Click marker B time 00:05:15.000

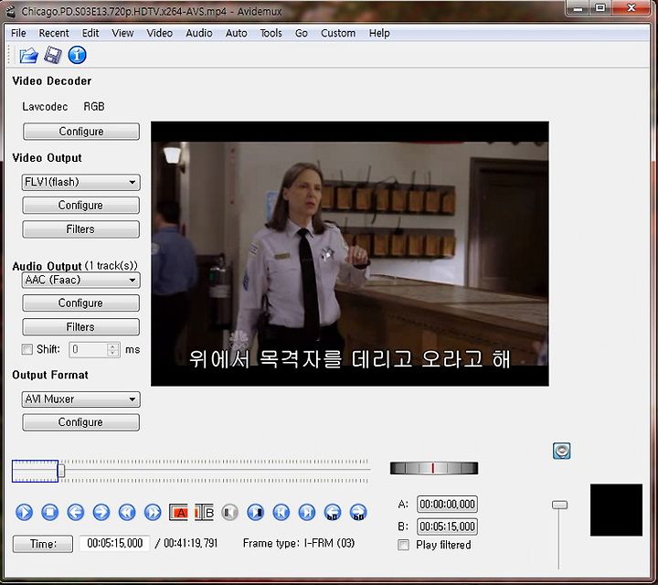[x=447, y=526]
